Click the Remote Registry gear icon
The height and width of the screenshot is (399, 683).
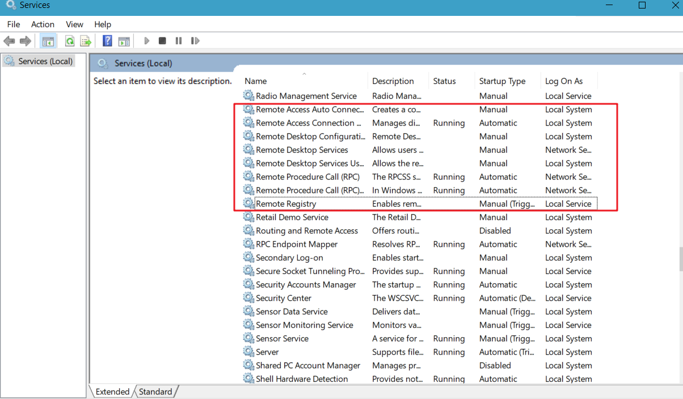tap(248, 204)
